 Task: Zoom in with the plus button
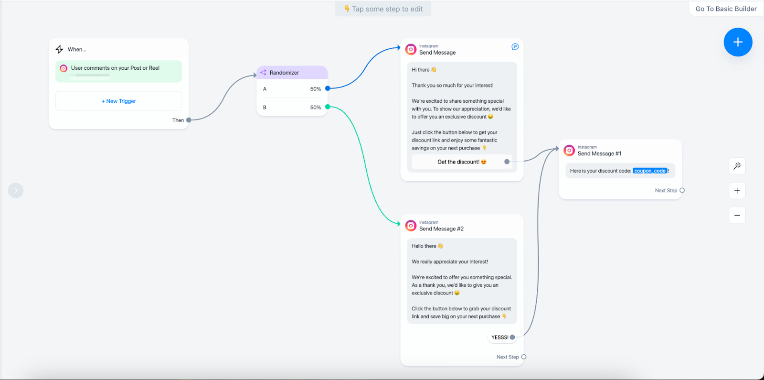(737, 191)
